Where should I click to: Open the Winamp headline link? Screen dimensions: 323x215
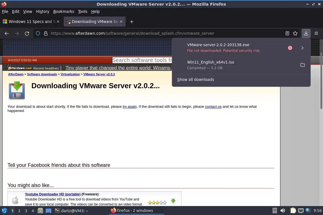tap(118, 68)
